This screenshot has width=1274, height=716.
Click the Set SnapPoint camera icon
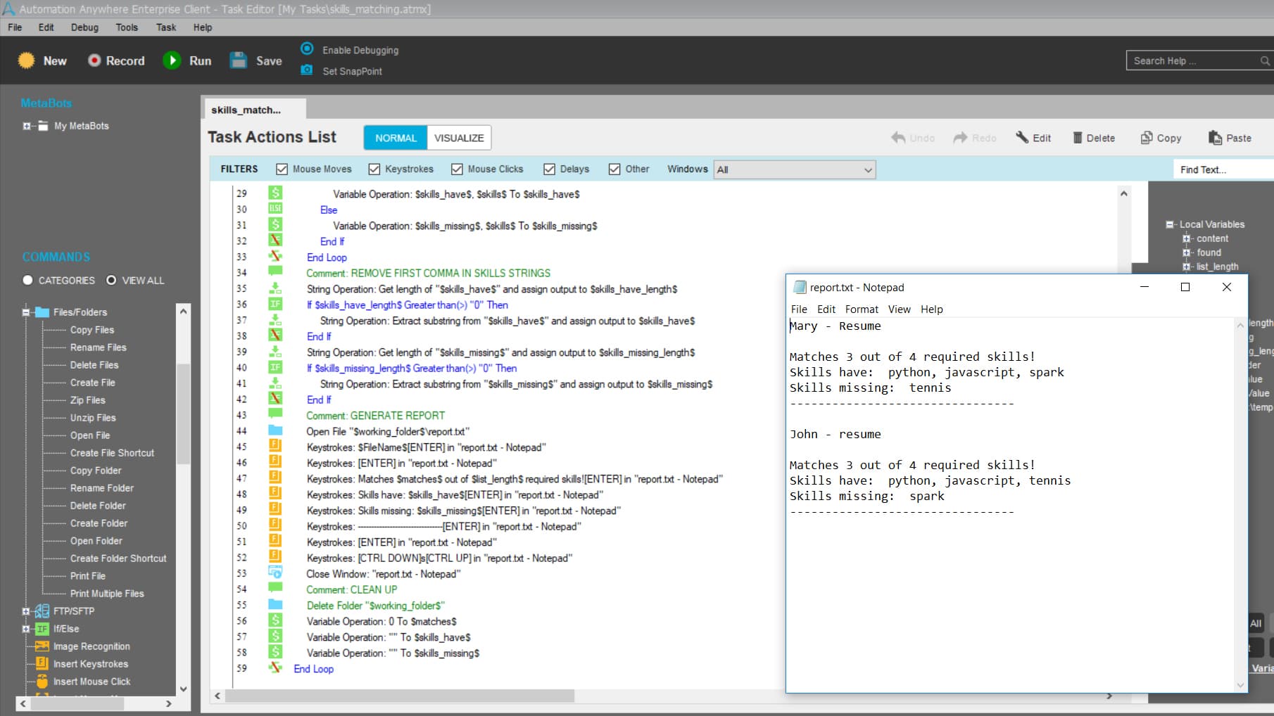[x=307, y=70]
